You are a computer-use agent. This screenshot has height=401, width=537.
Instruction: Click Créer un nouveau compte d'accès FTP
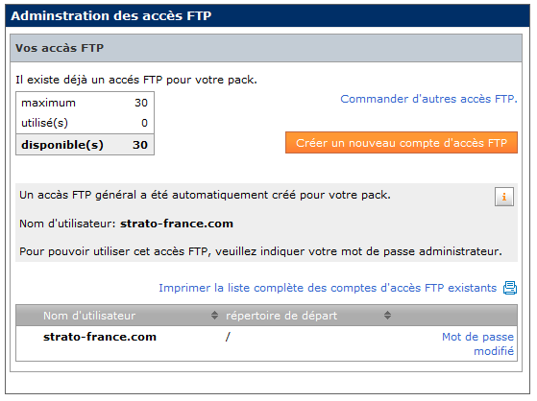point(402,143)
